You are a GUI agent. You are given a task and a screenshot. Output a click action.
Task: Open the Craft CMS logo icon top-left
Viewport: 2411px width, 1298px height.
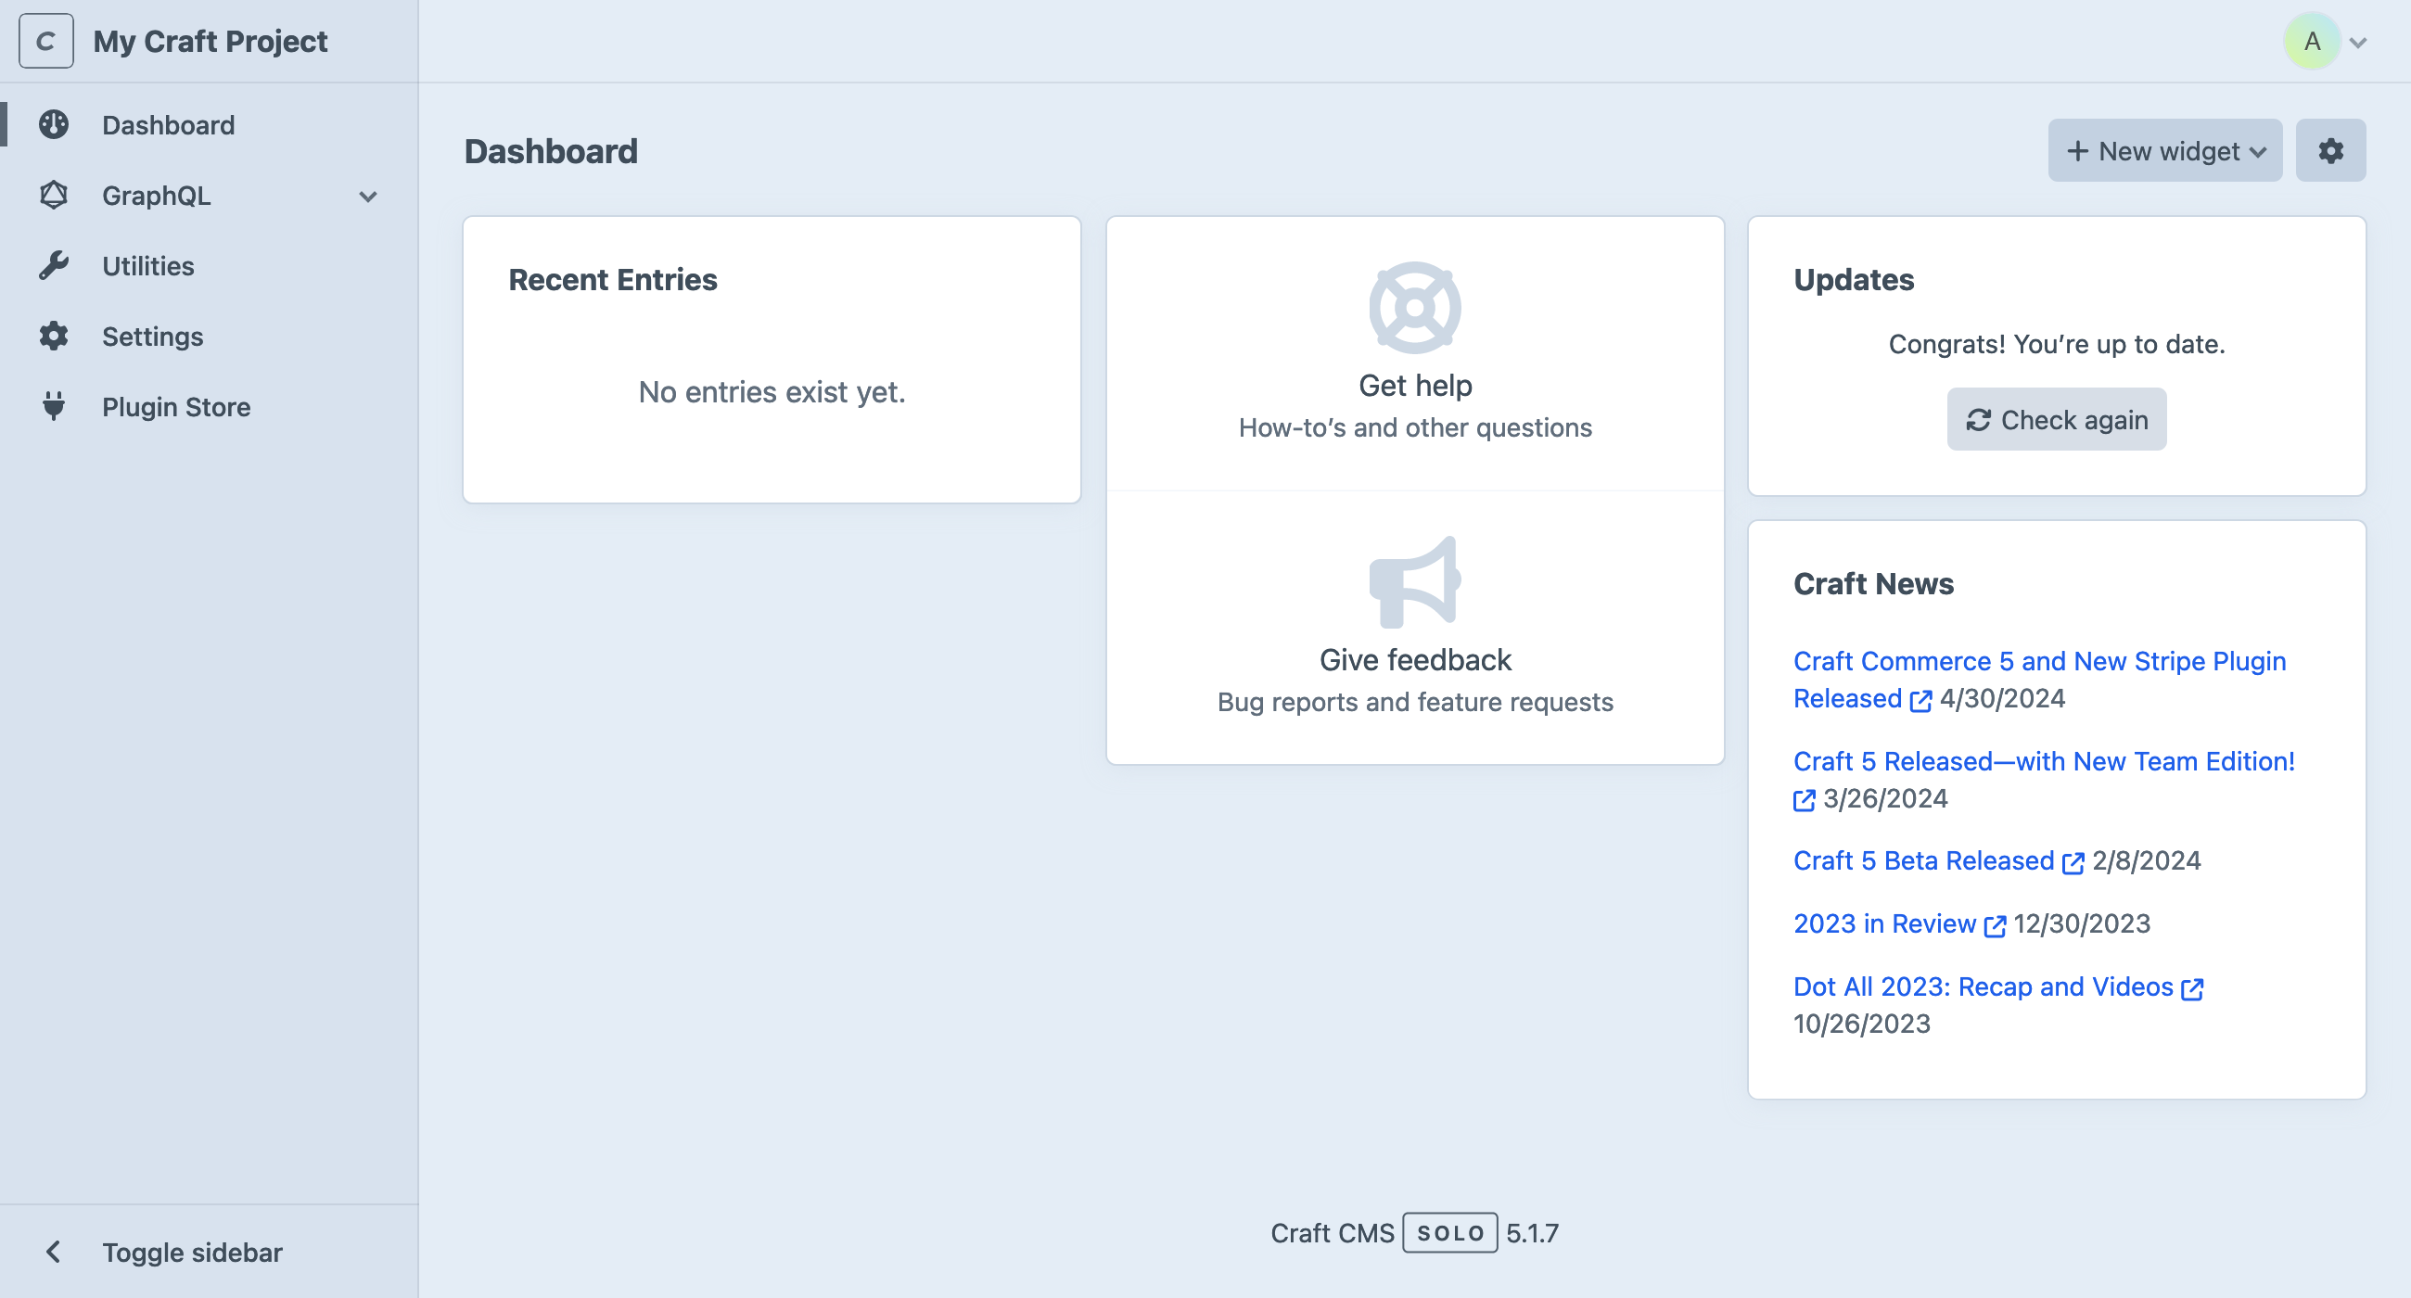pos(45,40)
